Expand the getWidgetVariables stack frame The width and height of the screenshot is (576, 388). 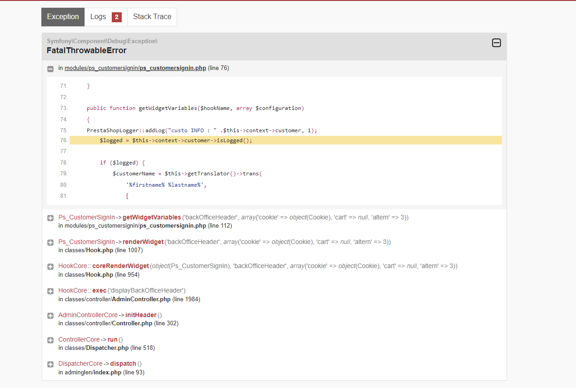coord(50,218)
